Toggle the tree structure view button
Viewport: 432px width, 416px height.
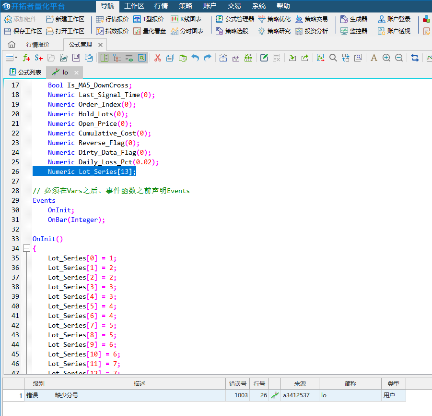point(117,58)
